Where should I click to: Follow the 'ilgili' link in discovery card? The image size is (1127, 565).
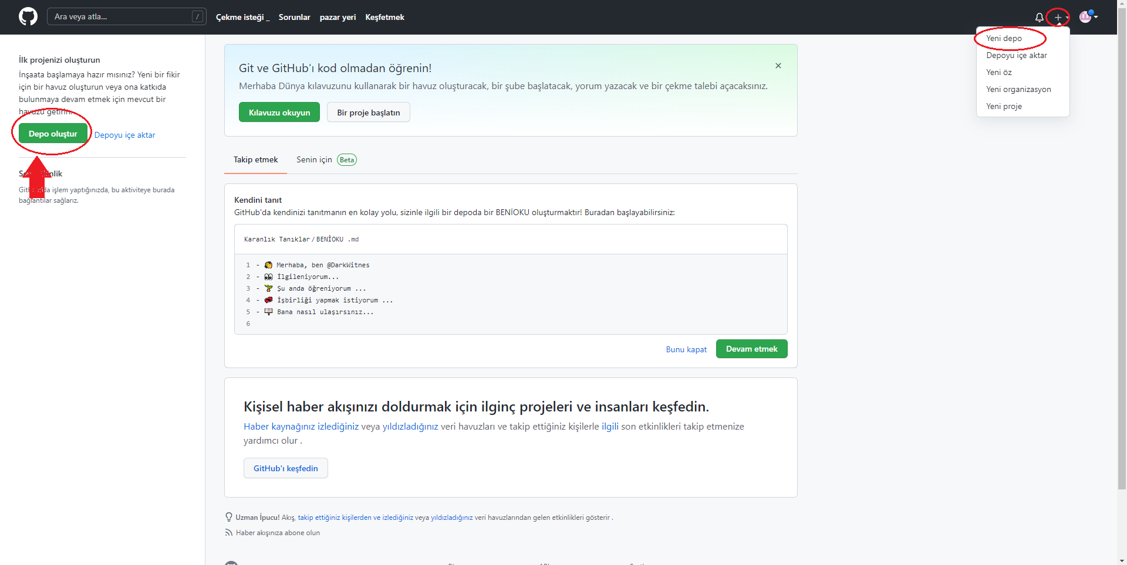coord(610,427)
